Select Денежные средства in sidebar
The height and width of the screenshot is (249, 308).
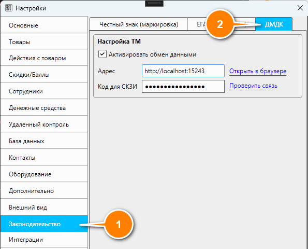pos(44,108)
